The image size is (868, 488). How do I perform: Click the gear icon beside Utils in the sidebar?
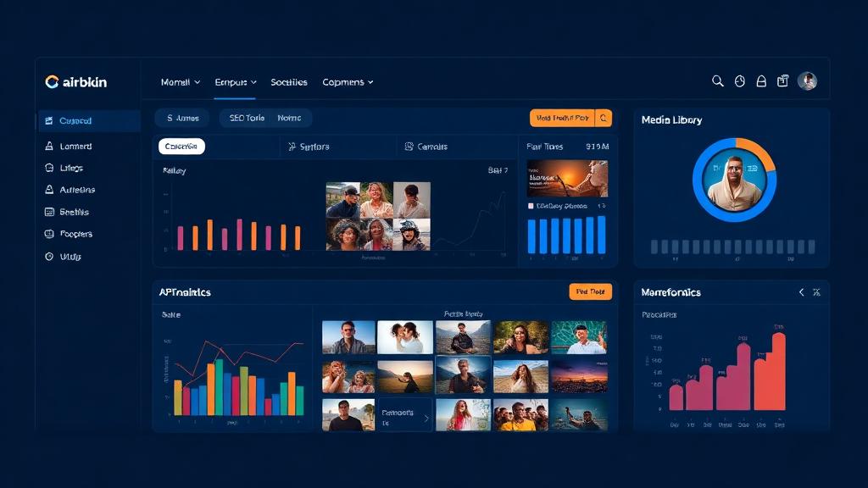click(48, 256)
